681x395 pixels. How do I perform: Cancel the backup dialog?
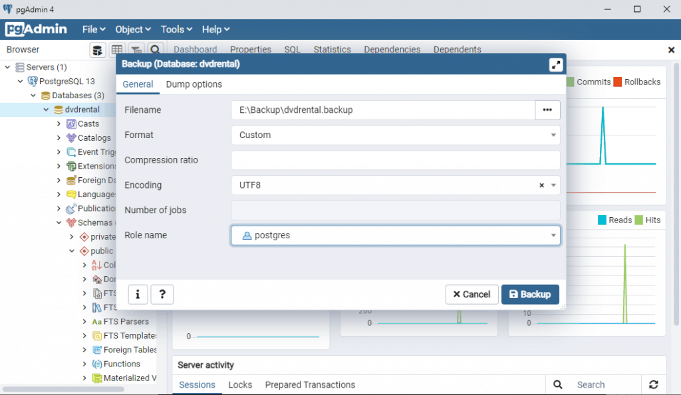(x=472, y=294)
